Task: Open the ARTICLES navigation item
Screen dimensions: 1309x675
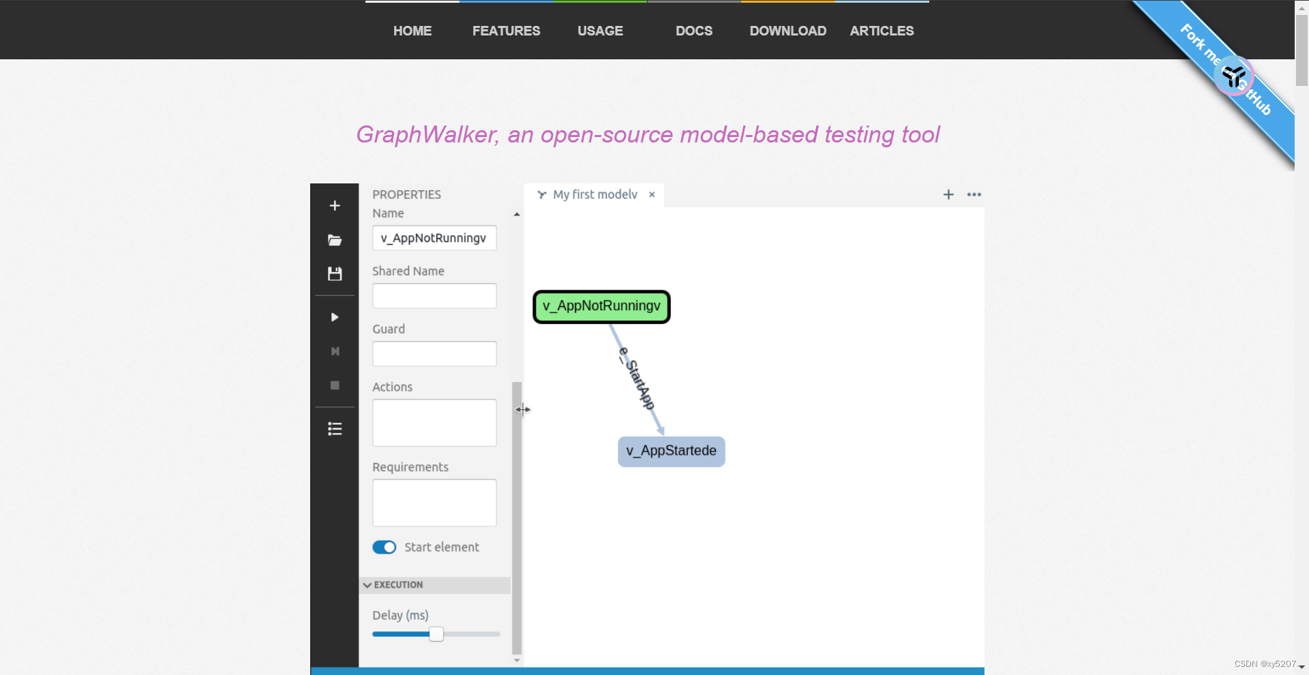Action: [x=882, y=31]
